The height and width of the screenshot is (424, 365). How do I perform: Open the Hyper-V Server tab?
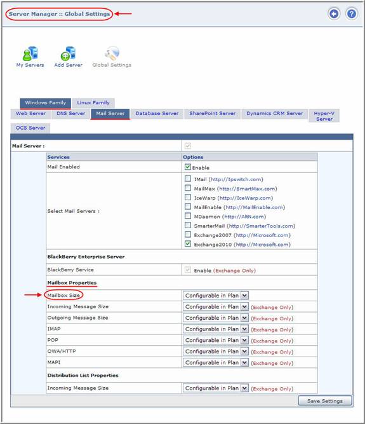click(324, 116)
